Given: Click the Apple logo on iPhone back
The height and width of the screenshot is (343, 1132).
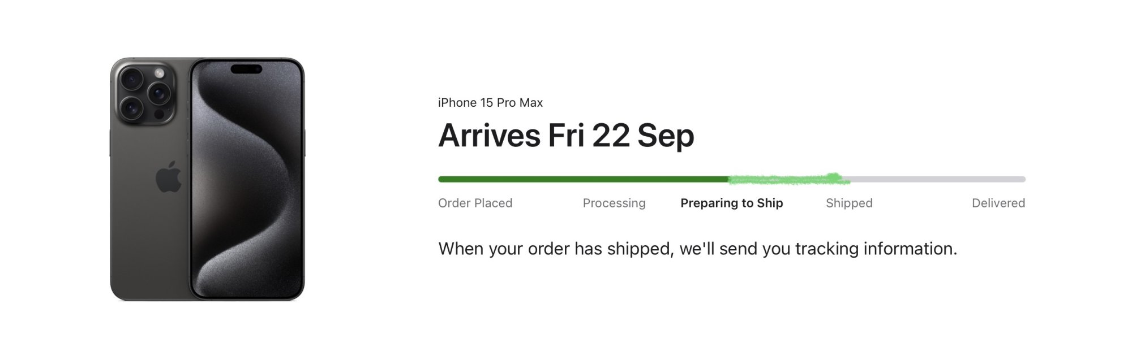Looking at the screenshot, I should 169,177.
